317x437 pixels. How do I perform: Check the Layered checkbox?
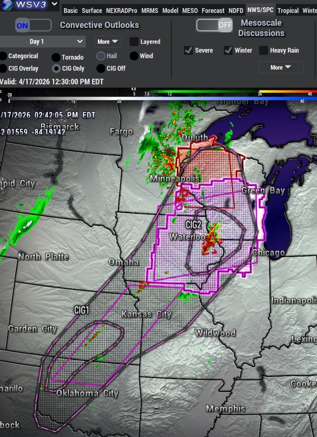(134, 42)
